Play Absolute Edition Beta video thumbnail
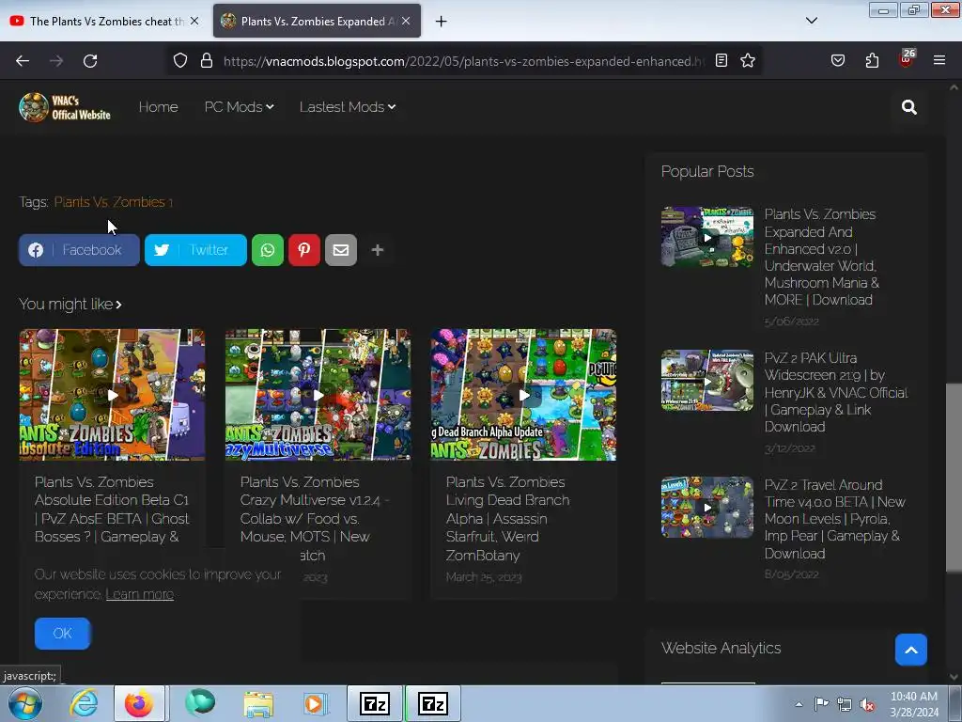 click(113, 395)
